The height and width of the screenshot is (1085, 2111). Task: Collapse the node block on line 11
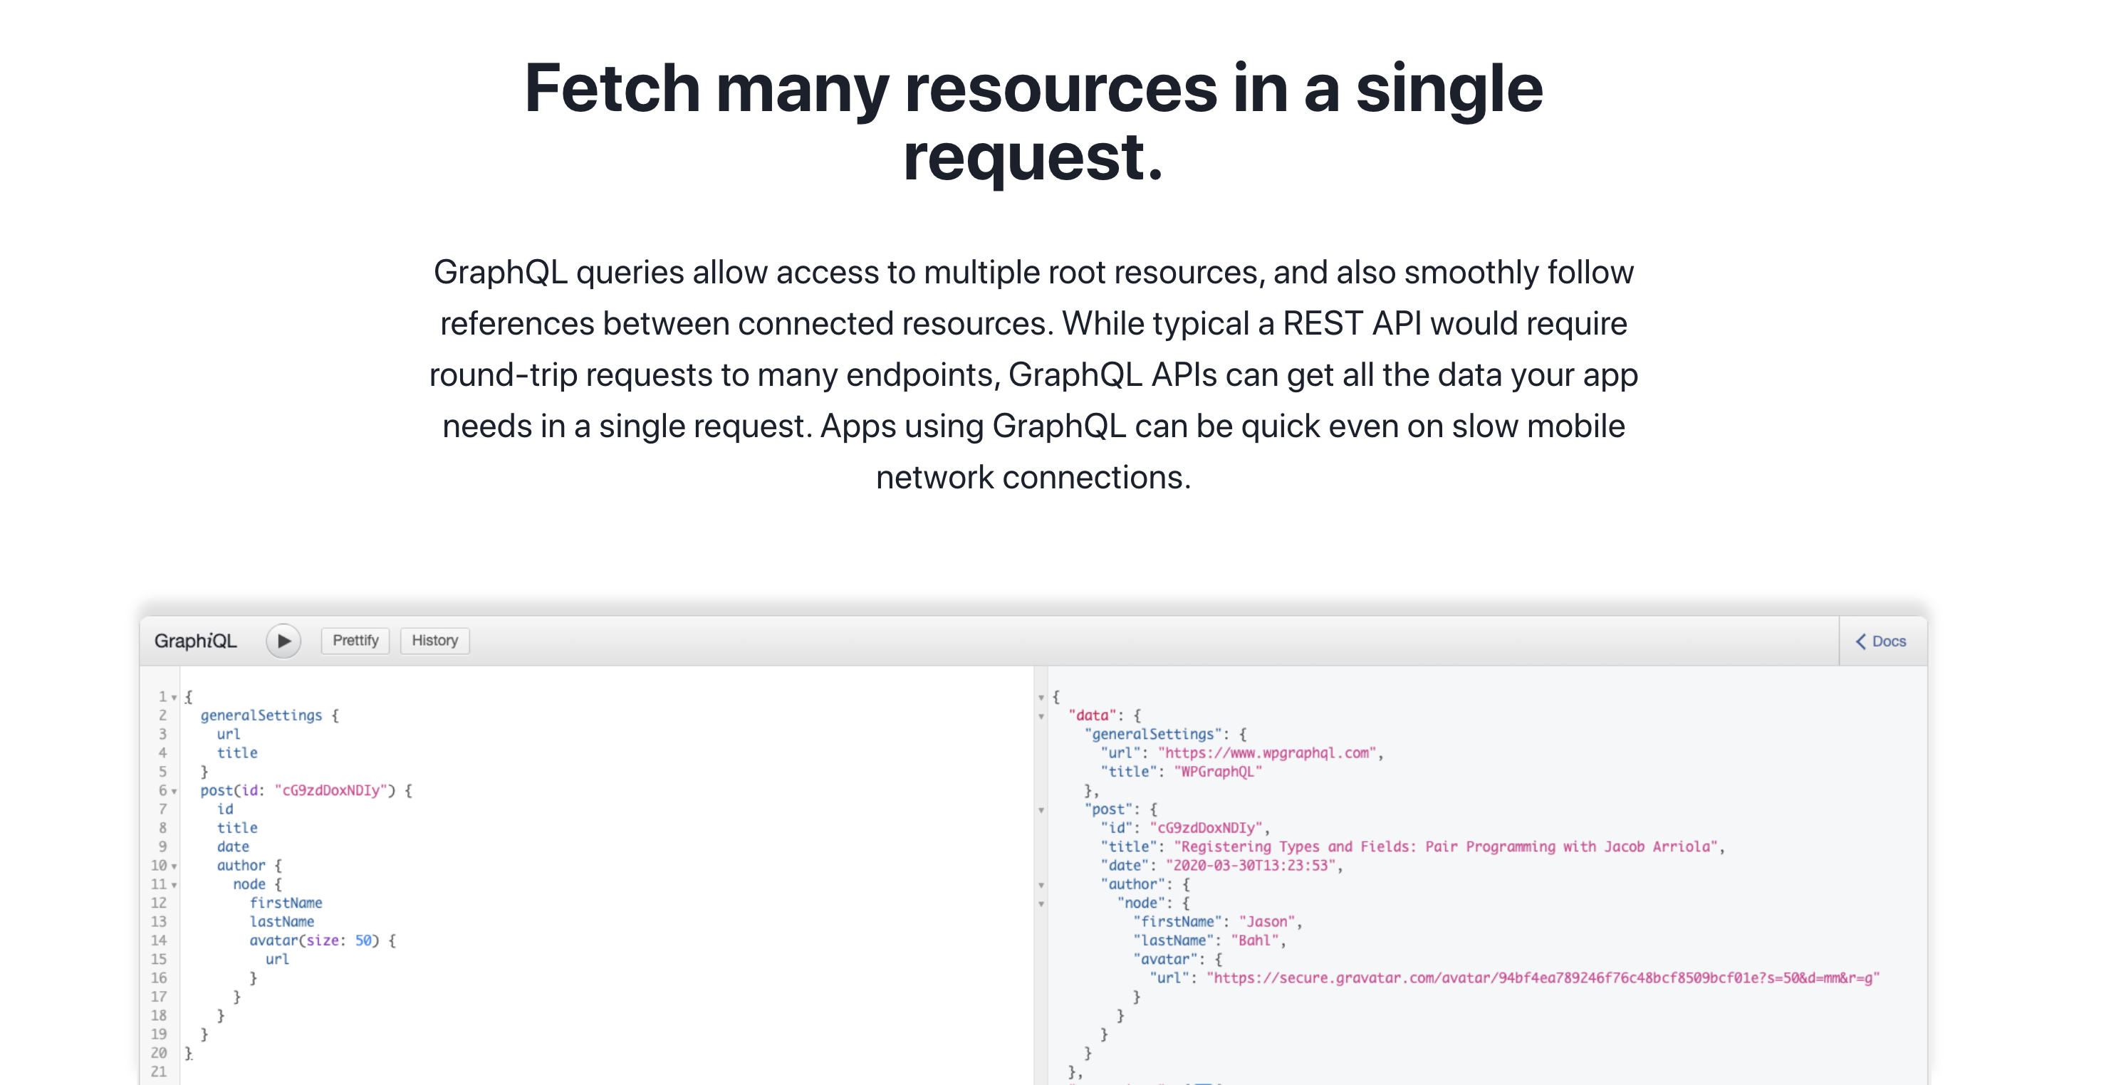[176, 885]
